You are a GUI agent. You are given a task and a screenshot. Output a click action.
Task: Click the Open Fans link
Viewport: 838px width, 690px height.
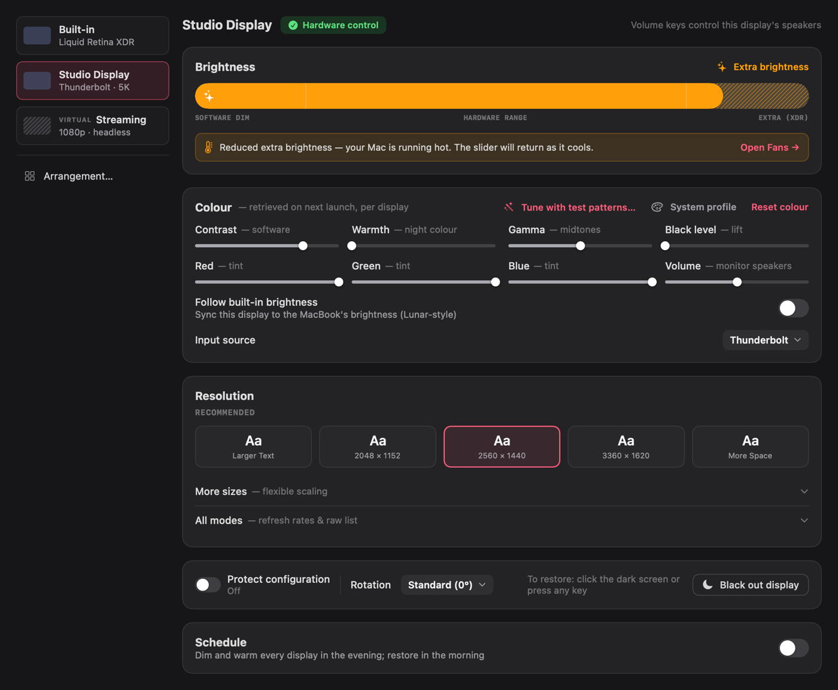(x=770, y=147)
